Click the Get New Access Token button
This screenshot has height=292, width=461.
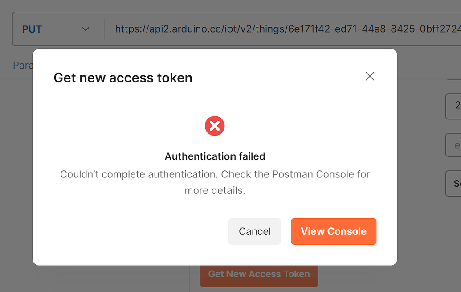[x=259, y=274]
